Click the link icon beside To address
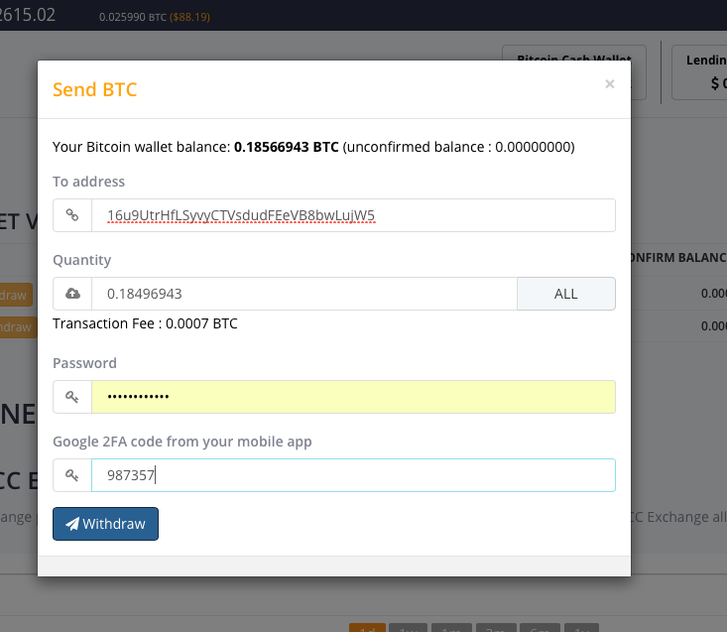 click(x=72, y=215)
